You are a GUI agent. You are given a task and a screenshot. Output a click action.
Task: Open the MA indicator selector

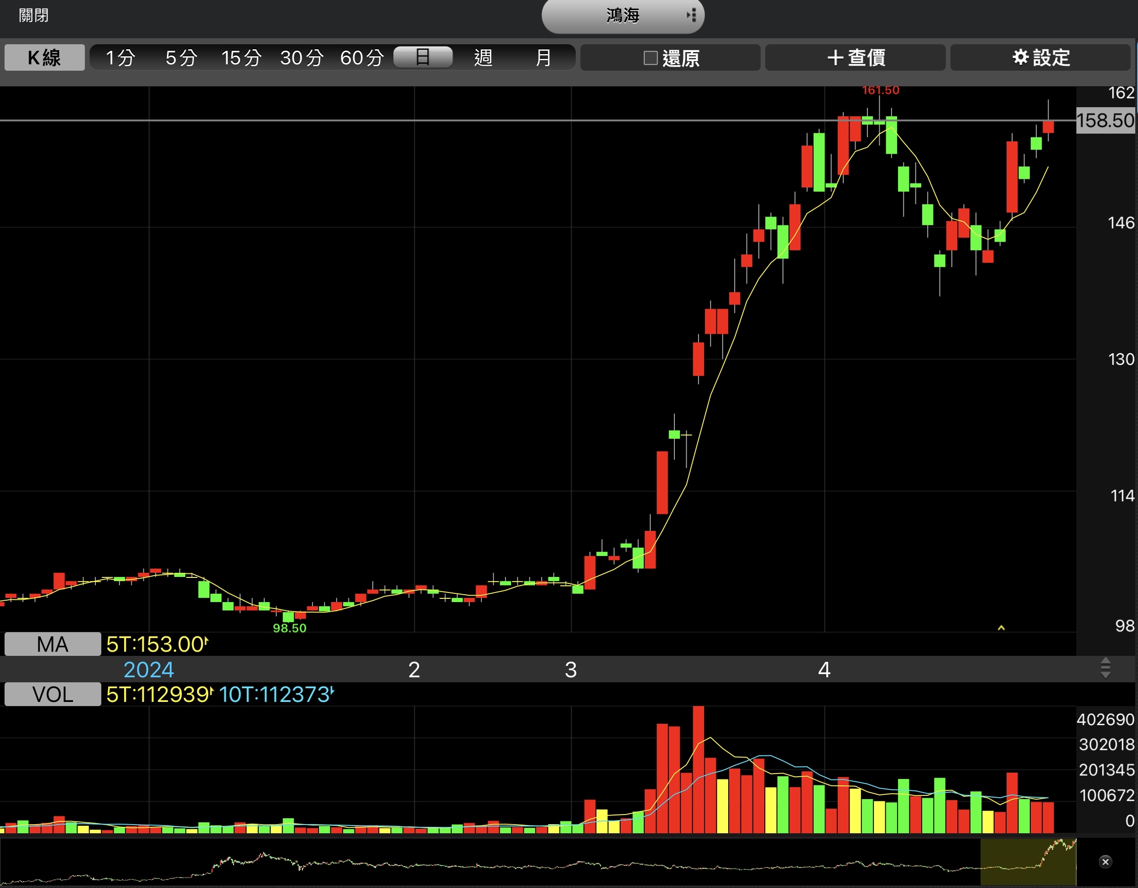52,644
